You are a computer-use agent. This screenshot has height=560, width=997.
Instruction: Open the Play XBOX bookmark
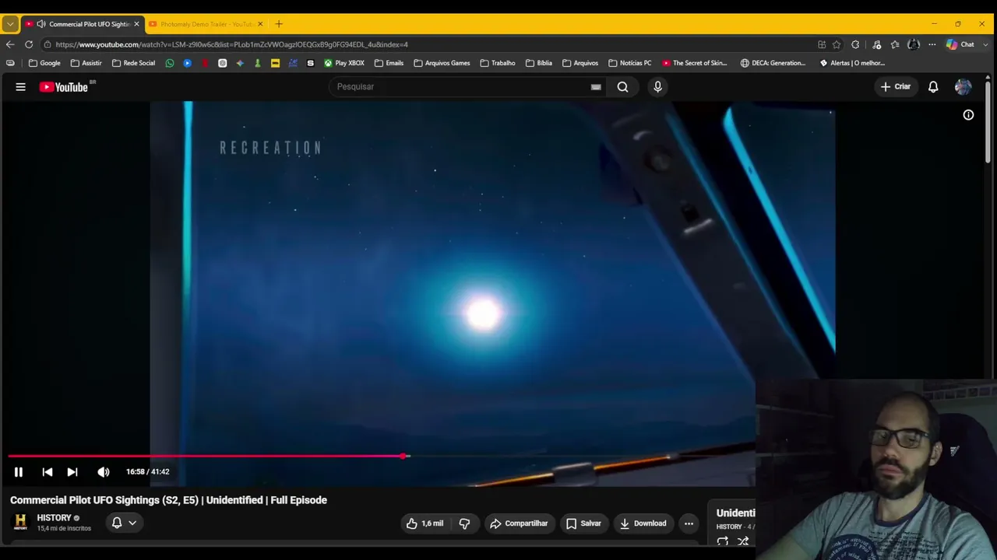[344, 63]
